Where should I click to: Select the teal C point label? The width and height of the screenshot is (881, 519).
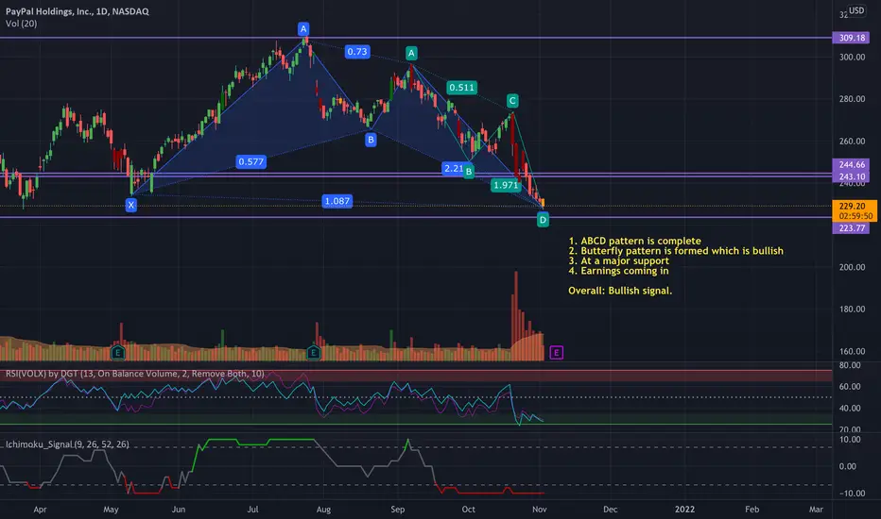point(512,101)
